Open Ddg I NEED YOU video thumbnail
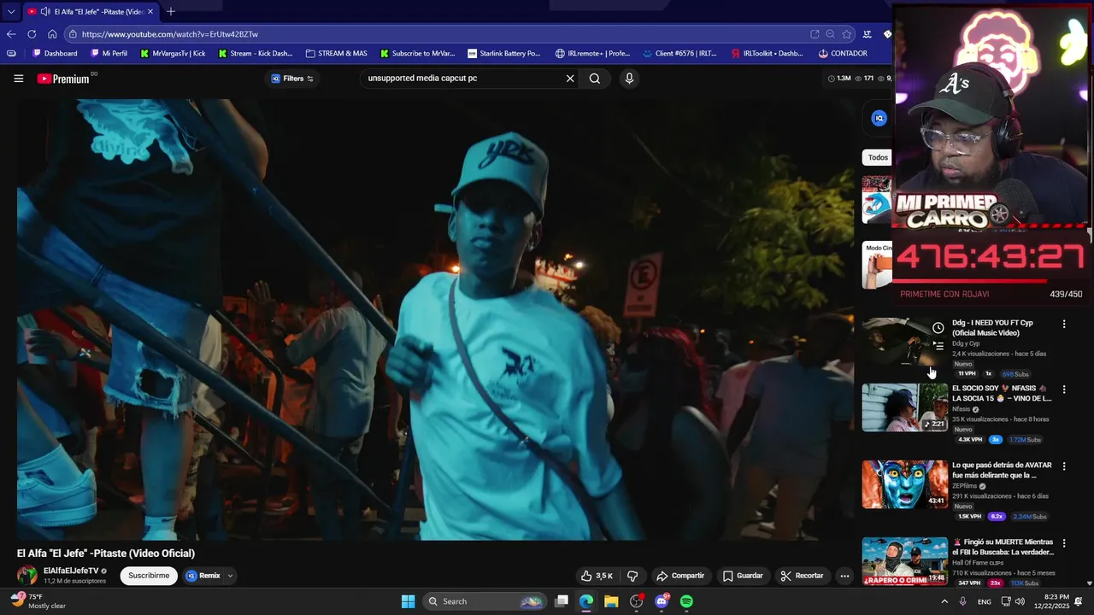The width and height of the screenshot is (1094, 615). point(904,342)
